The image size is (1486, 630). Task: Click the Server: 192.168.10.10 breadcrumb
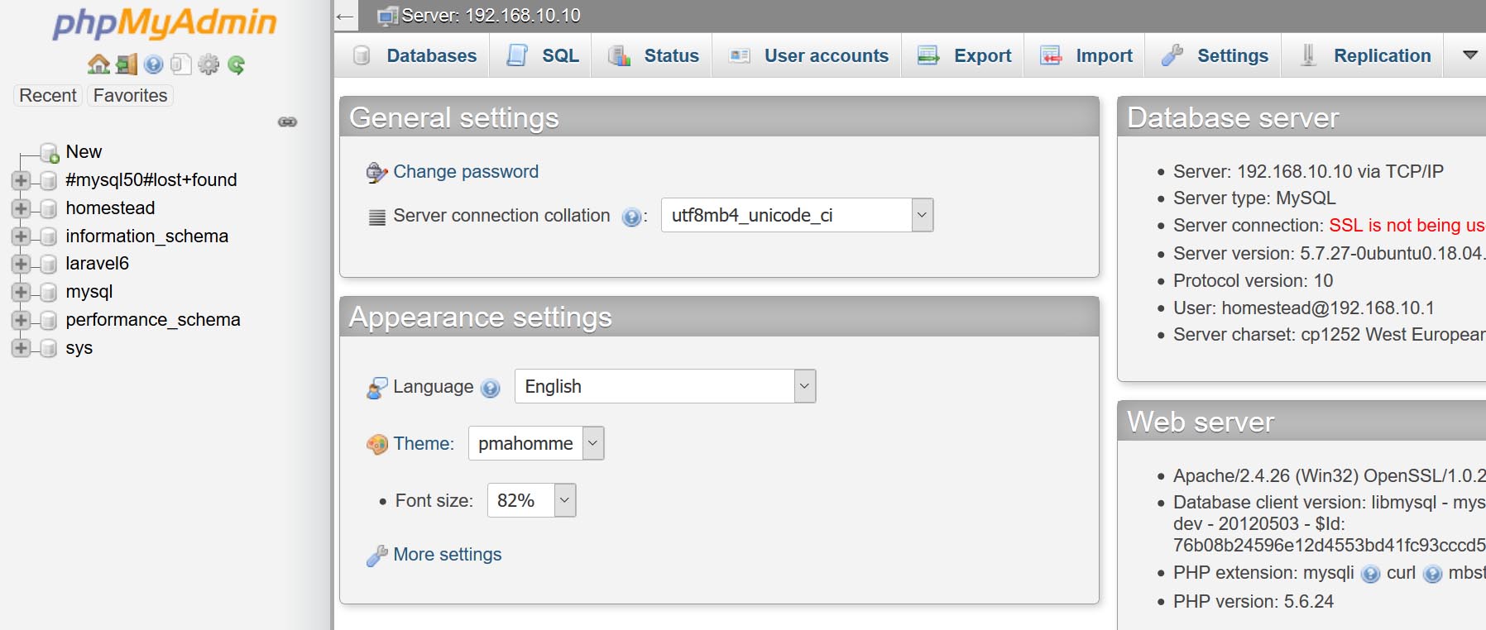click(491, 16)
